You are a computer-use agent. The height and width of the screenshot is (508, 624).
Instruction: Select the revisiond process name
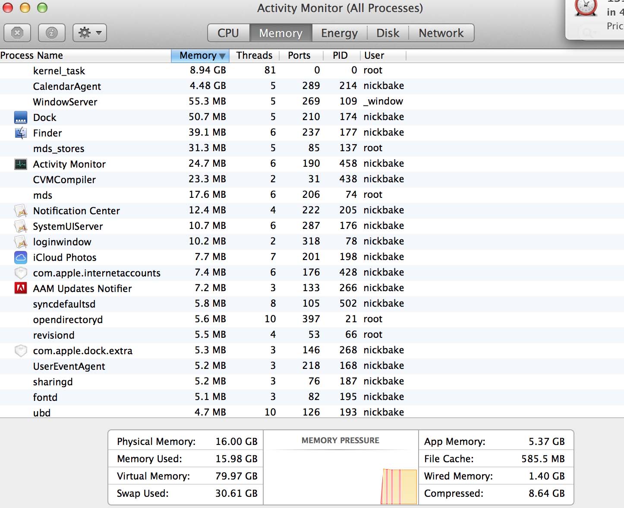54,335
